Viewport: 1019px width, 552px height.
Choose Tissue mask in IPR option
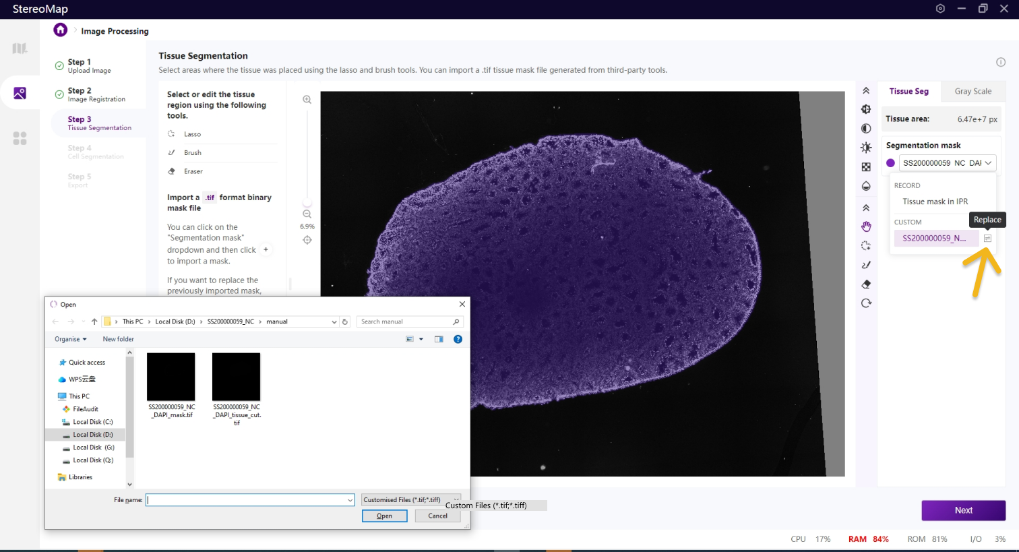pos(935,202)
